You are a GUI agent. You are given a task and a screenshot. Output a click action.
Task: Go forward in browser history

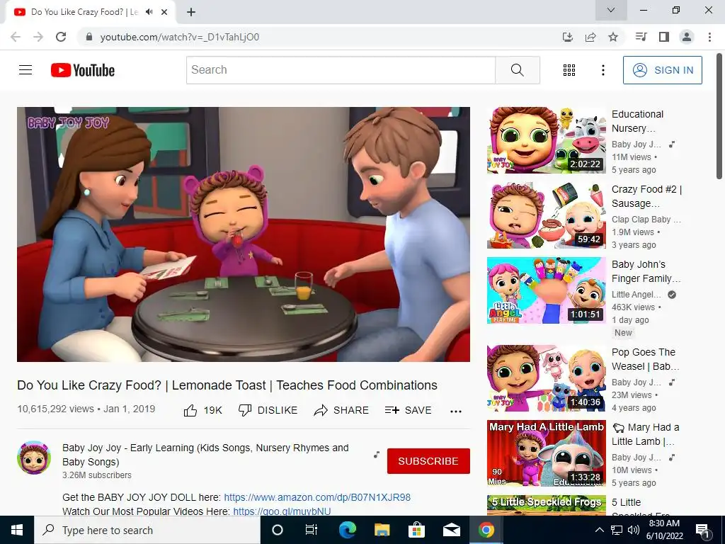coord(38,37)
